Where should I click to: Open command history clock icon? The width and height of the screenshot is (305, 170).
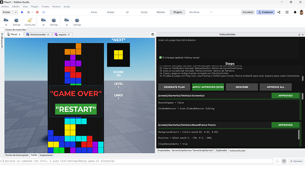(x=284, y=161)
